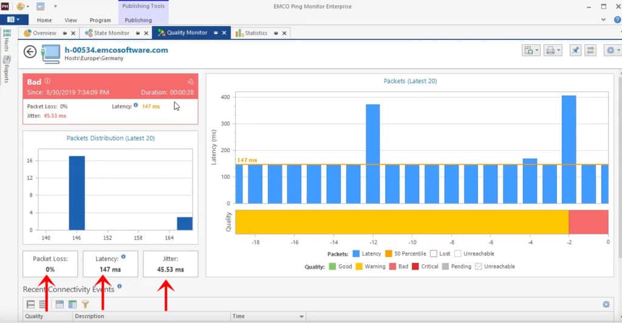This screenshot has height=323, width=622.
Task: Go back with the circled arrow button
Action: [x=30, y=52]
